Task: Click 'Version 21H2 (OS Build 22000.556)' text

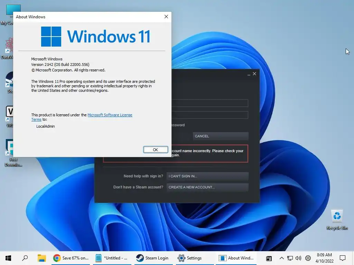Action: tap(60, 65)
